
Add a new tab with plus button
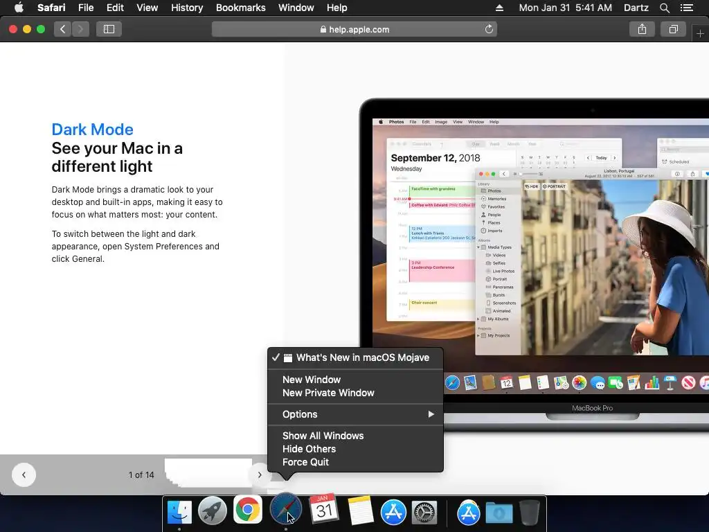point(700,33)
